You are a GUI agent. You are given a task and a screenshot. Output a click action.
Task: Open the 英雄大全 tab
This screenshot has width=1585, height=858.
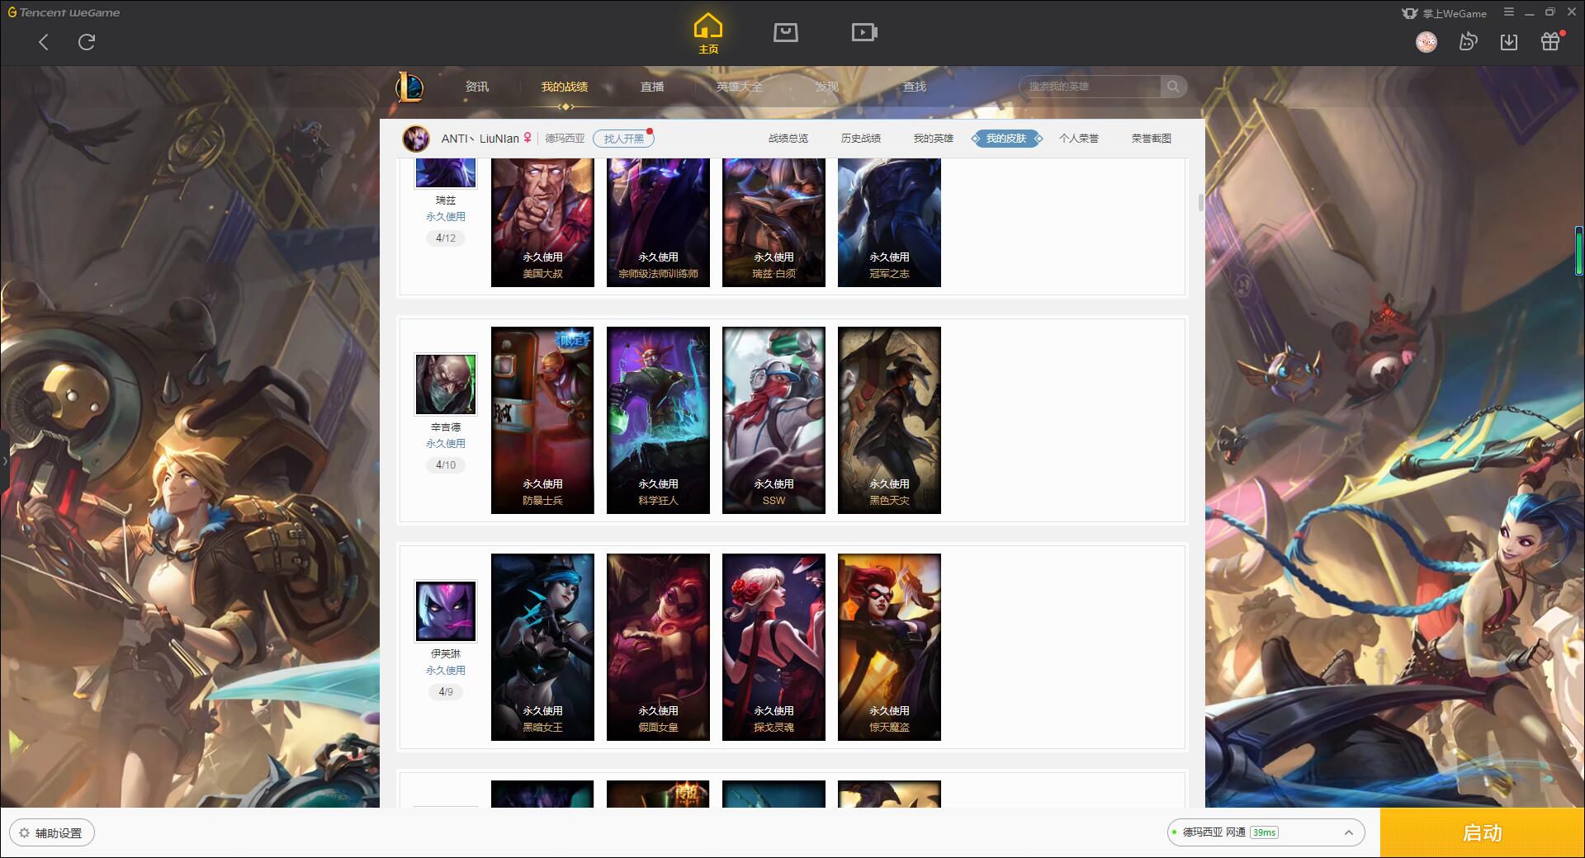point(740,87)
